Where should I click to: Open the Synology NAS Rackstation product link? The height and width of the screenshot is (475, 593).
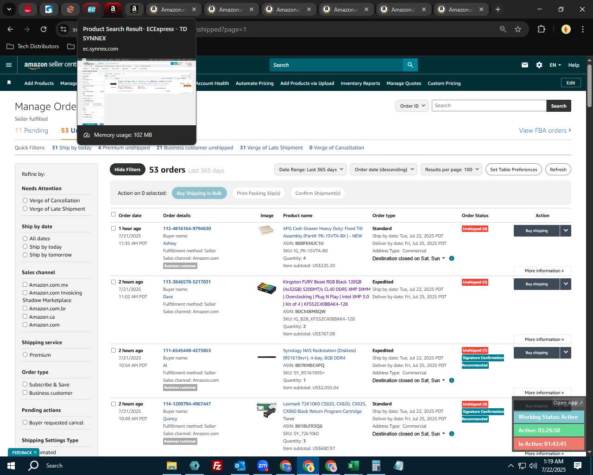(x=319, y=354)
